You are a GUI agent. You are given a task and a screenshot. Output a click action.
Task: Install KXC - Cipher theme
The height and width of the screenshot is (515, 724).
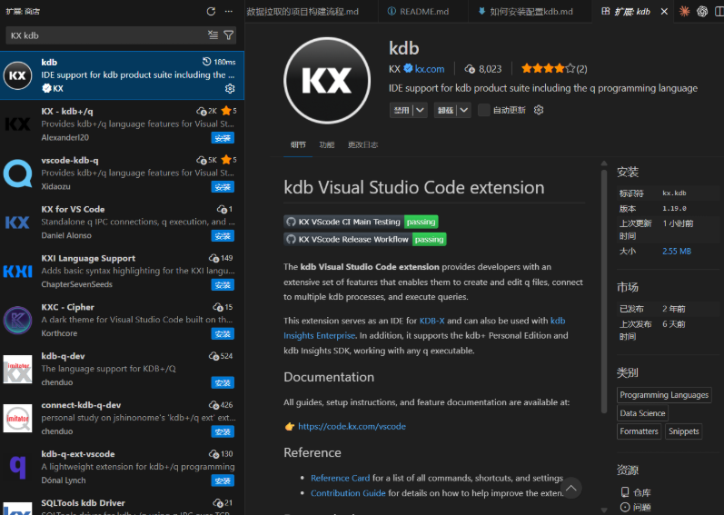223,333
